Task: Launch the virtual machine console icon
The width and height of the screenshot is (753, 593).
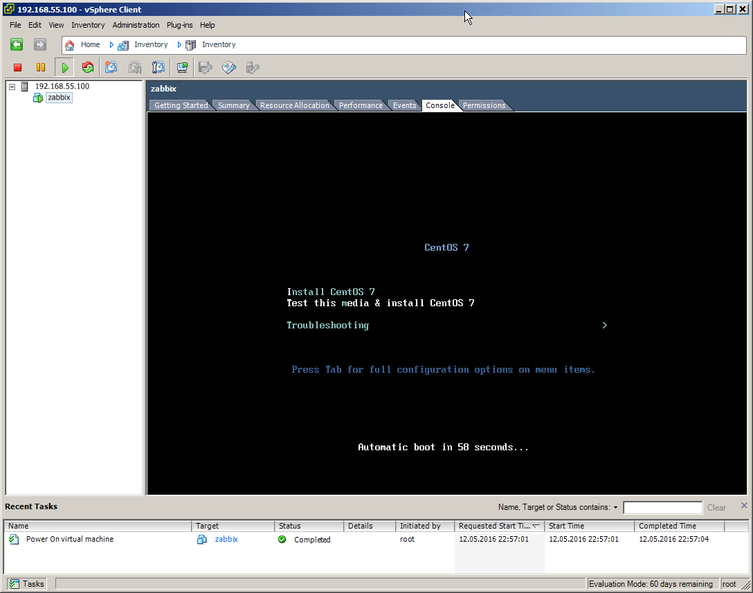Action: tap(182, 67)
